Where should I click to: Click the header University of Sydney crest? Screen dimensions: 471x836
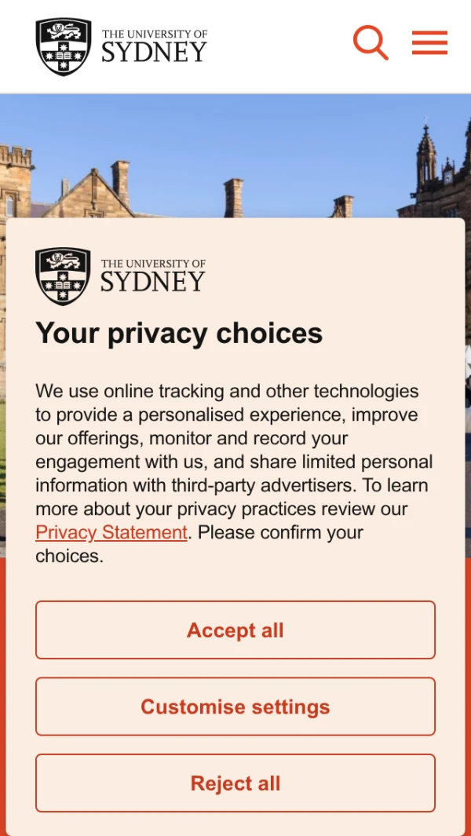point(64,47)
